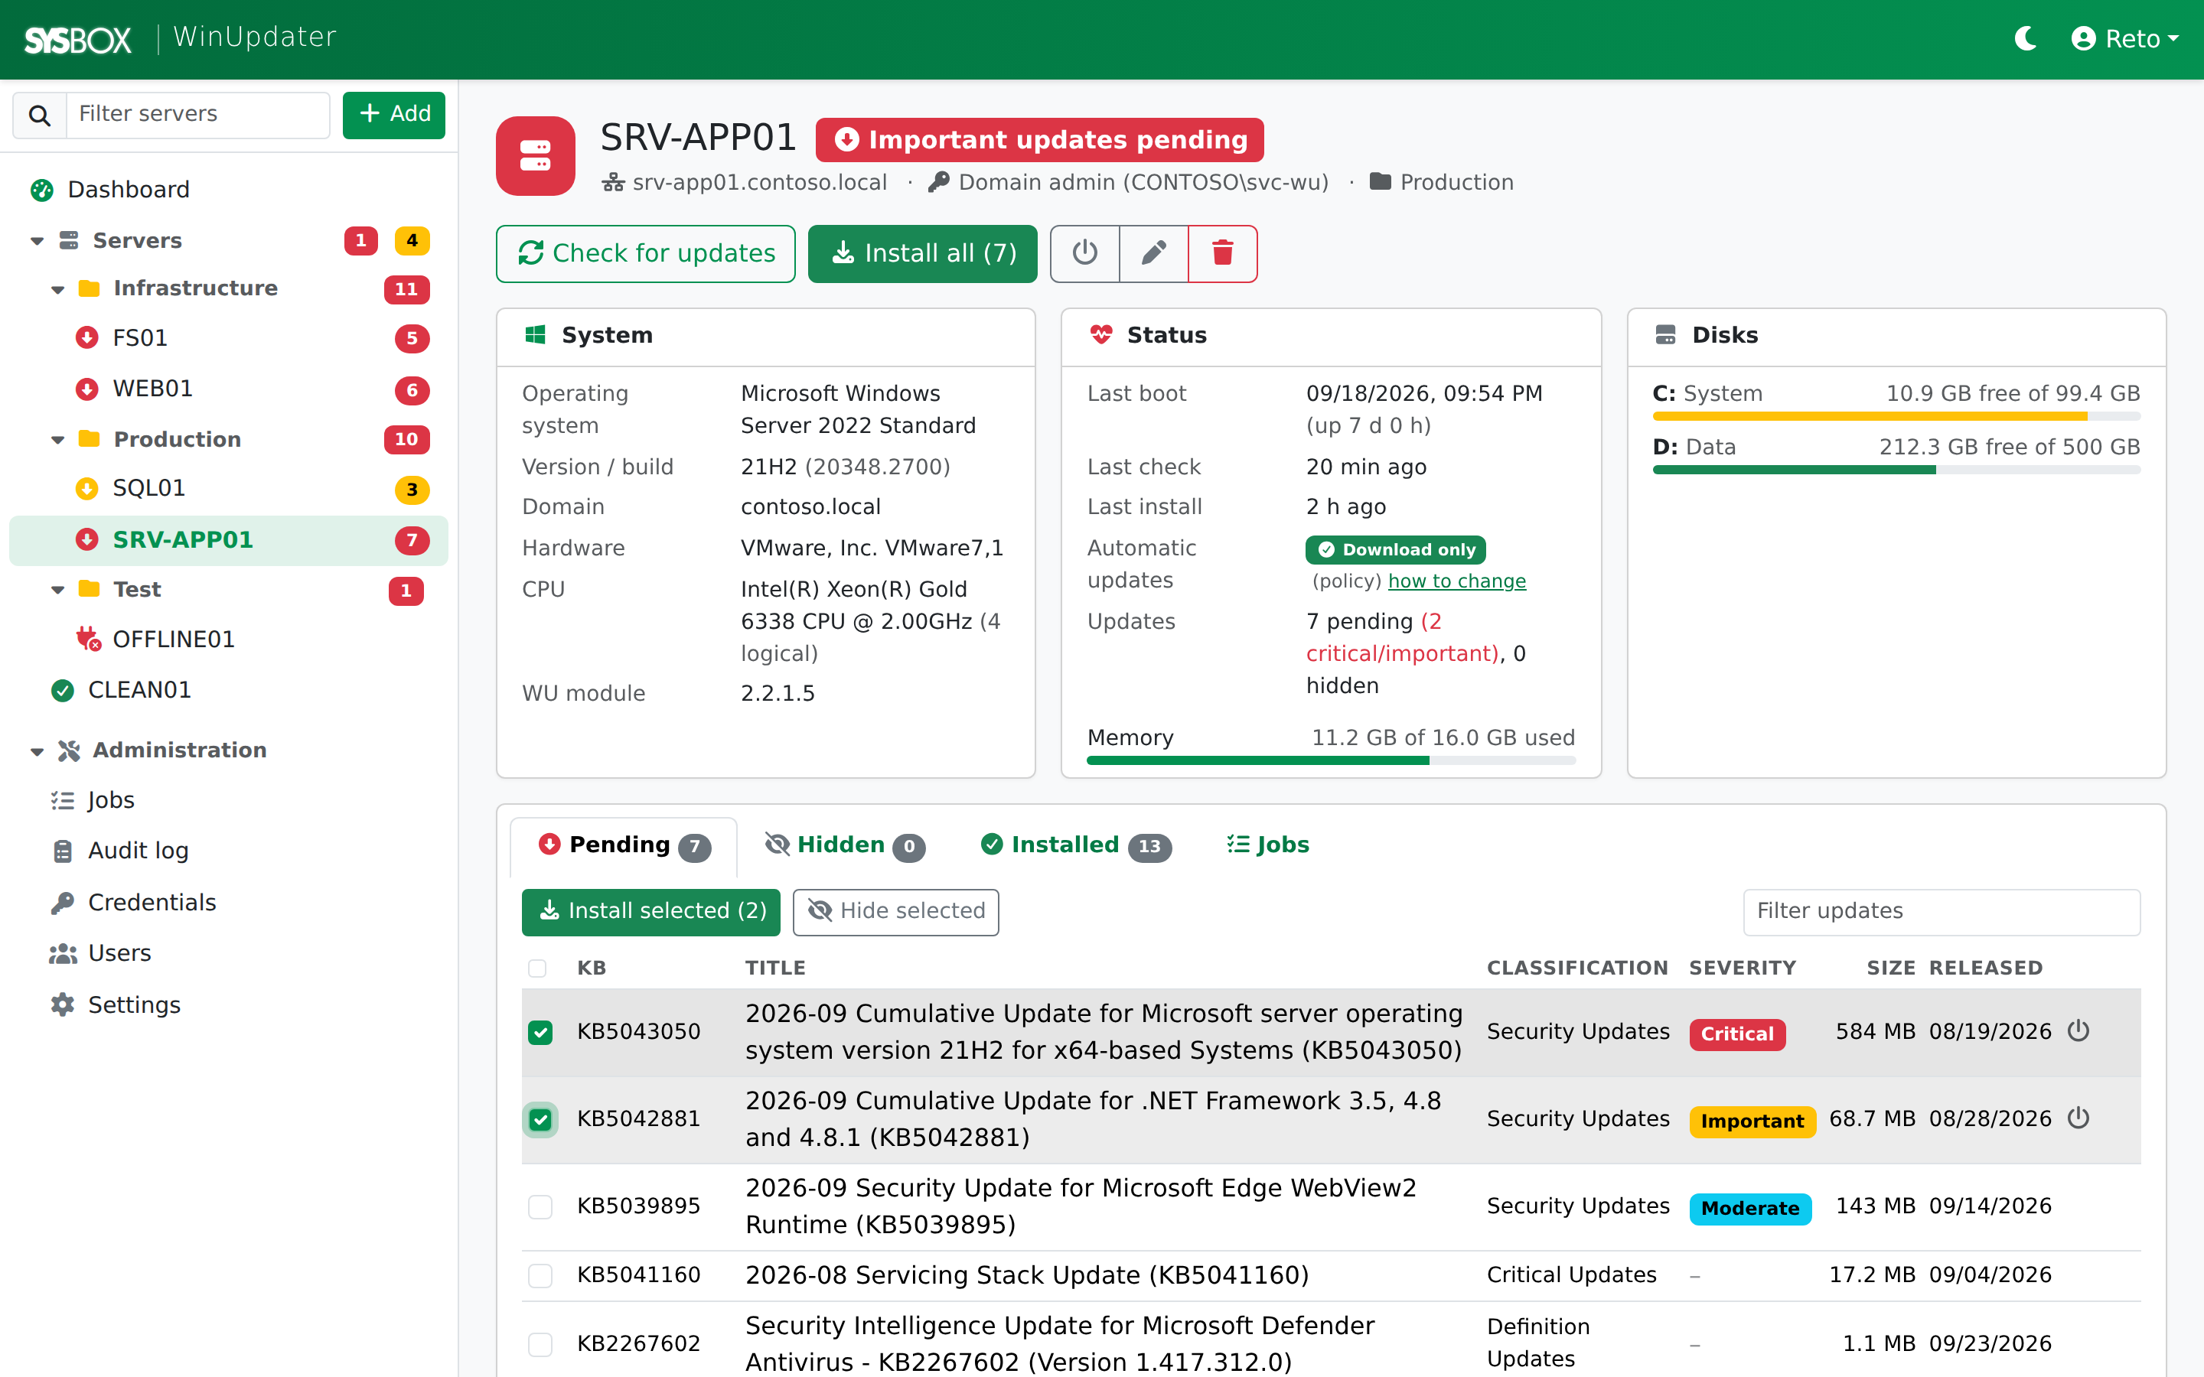Collapse the Administration section
This screenshot has width=2204, height=1377.
coord(37,751)
